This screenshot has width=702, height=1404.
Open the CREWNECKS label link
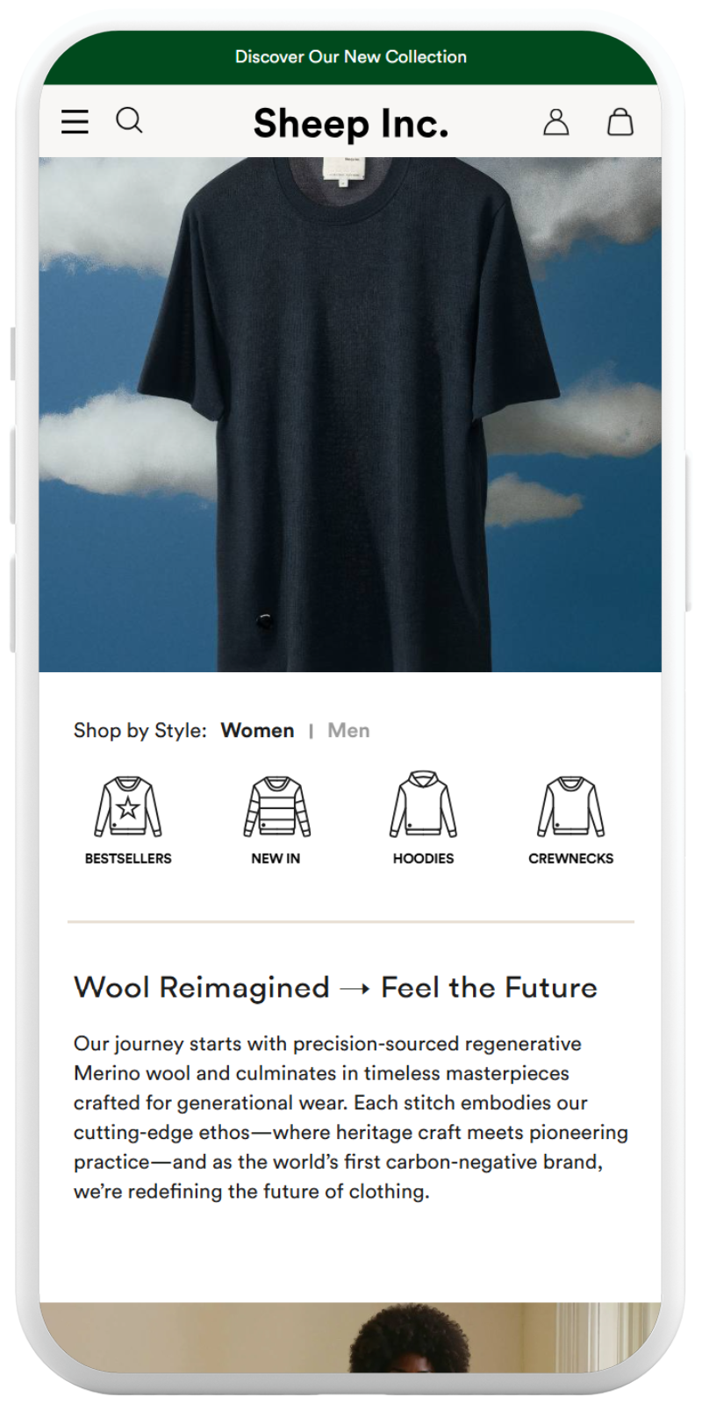point(571,858)
